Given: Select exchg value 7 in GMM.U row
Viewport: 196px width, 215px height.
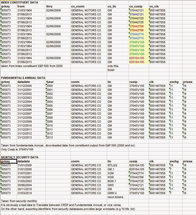Looking at the screenshot, I should (176, 193).
